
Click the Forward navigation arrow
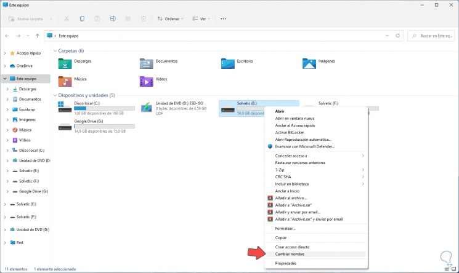click(18, 36)
